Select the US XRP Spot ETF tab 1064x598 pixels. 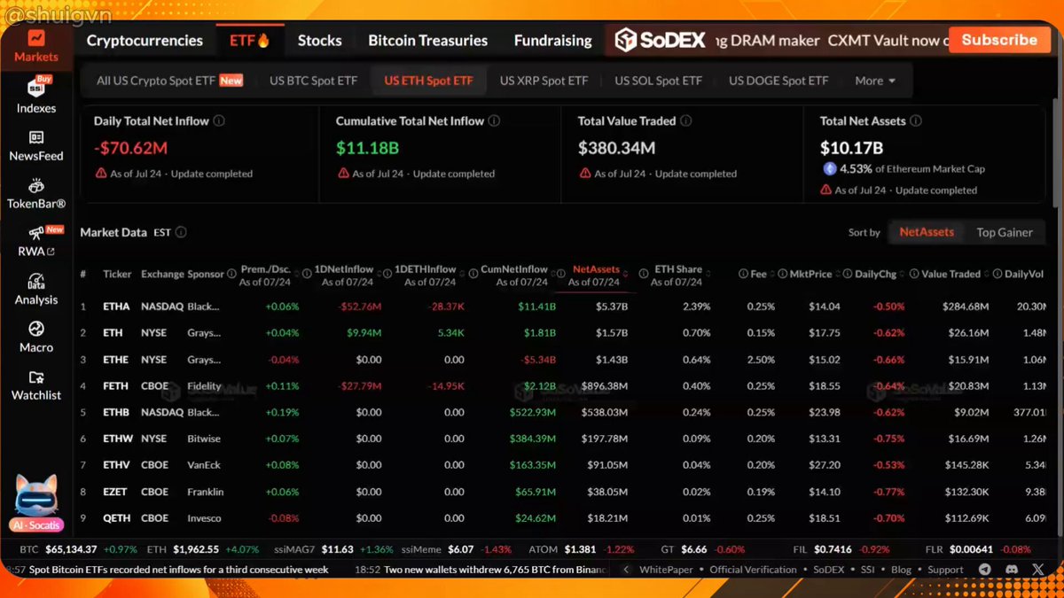[x=544, y=81]
